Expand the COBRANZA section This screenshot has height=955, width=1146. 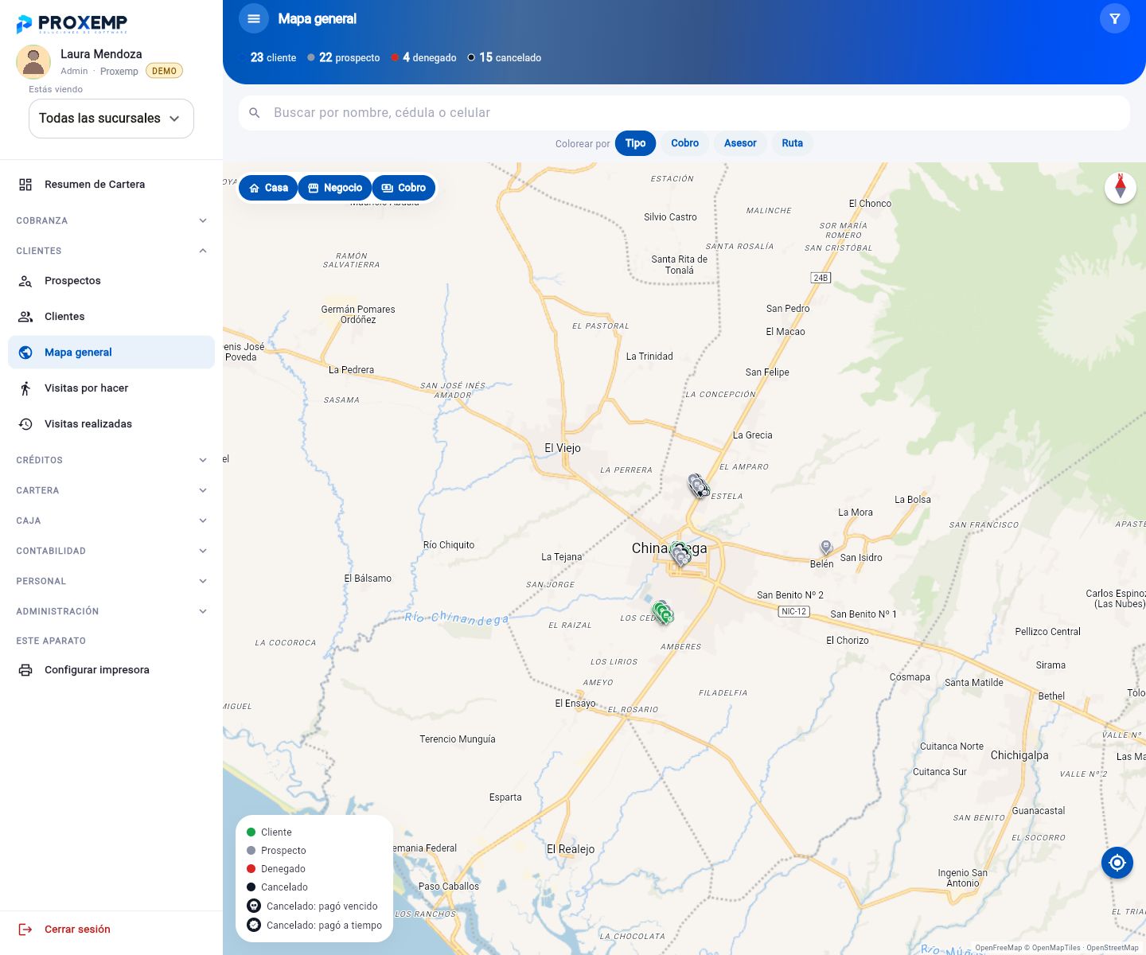pos(111,220)
